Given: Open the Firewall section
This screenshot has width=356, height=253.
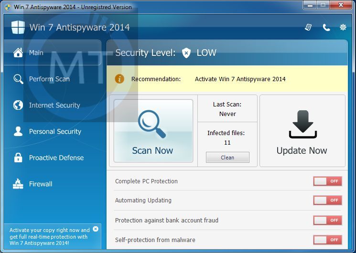Looking at the screenshot, I should pyautogui.click(x=53, y=184).
